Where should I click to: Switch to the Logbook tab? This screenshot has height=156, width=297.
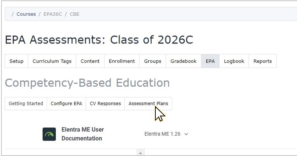tap(234, 61)
